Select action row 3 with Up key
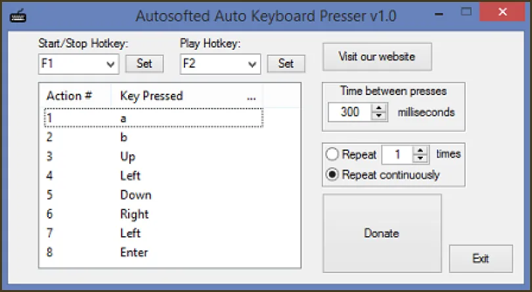 point(127,157)
